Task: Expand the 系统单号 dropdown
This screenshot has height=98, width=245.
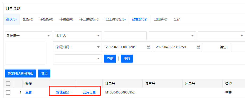Action: (x=29, y=36)
